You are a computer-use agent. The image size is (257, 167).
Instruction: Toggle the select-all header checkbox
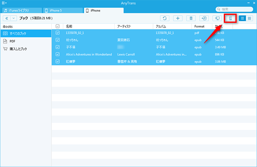point(57,26)
